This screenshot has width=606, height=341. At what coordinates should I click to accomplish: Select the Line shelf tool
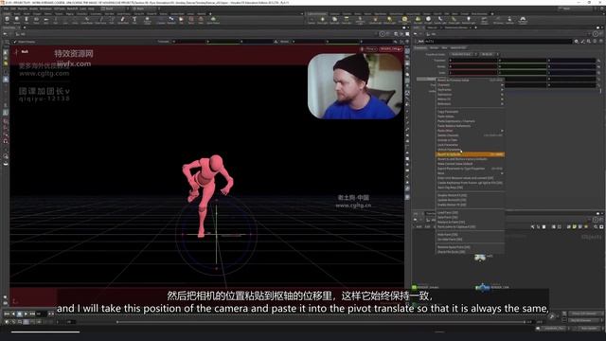[x=65, y=20]
